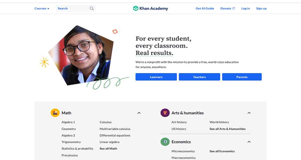Open the Multivariable calculus course
The width and height of the screenshot is (301, 160).
115,129
